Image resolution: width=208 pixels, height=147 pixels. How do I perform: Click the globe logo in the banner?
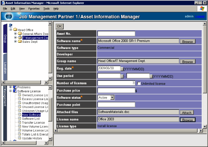point(9,16)
